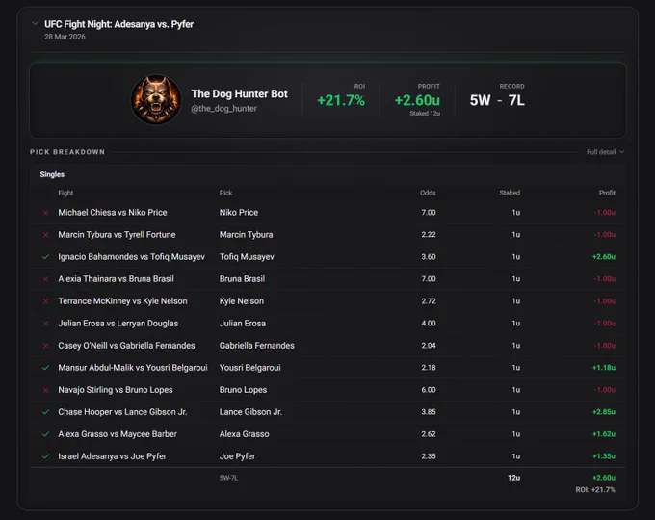Screen dimensions: 655x520
Task: Select 'Casey O'Neill vs Gabriella Fernandes' fight
Action: pyautogui.click(x=126, y=346)
